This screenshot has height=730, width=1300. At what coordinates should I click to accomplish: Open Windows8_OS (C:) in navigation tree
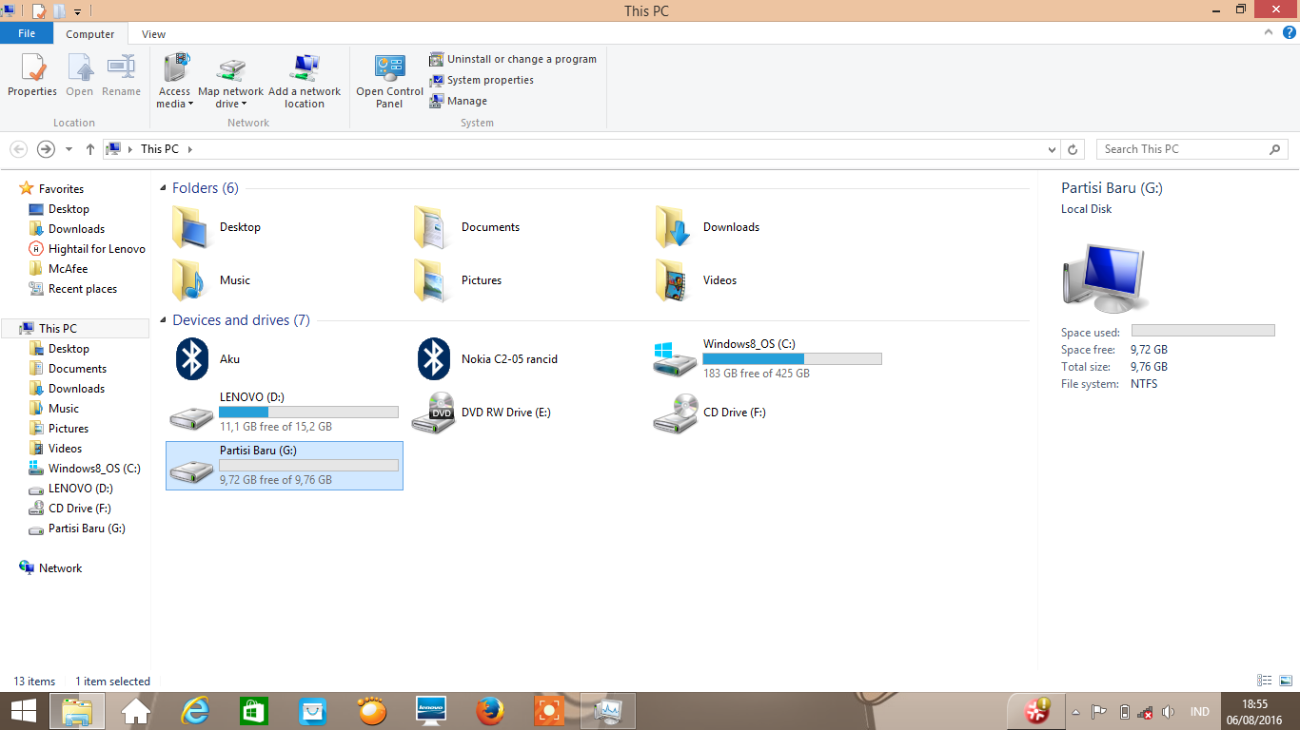coord(94,469)
